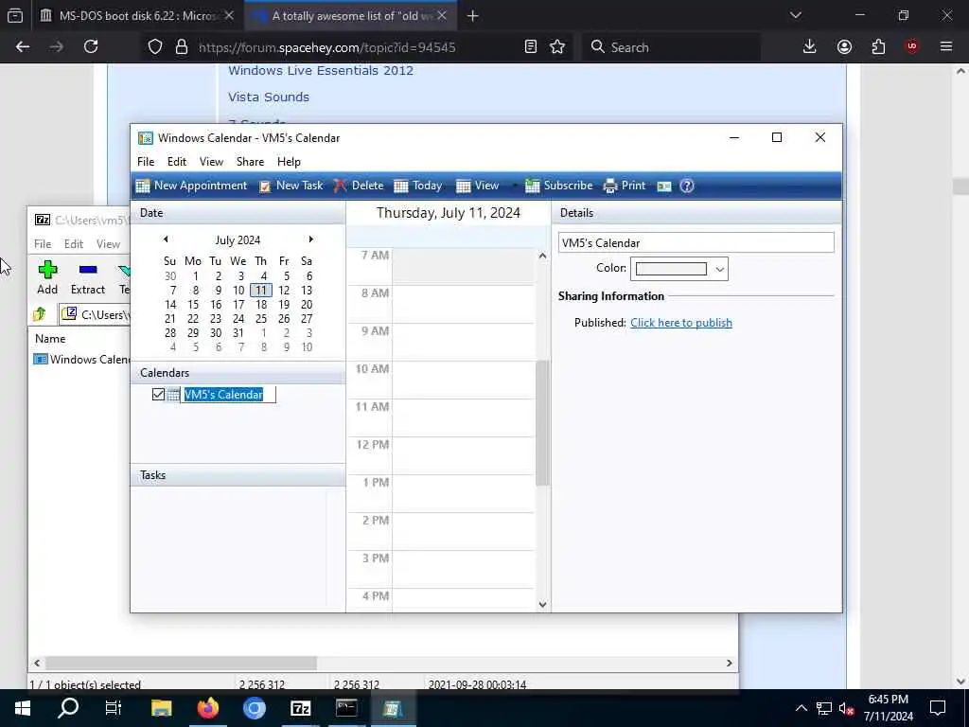Open Windows Live Essentials 2012 link
The image size is (969, 727).
point(321,70)
